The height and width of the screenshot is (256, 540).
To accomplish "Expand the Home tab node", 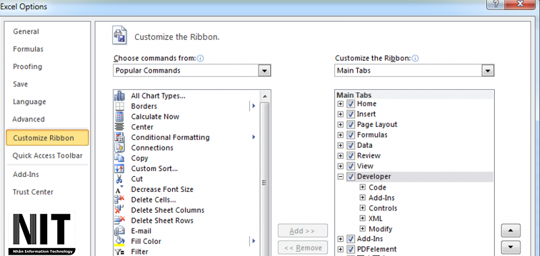I will point(341,104).
